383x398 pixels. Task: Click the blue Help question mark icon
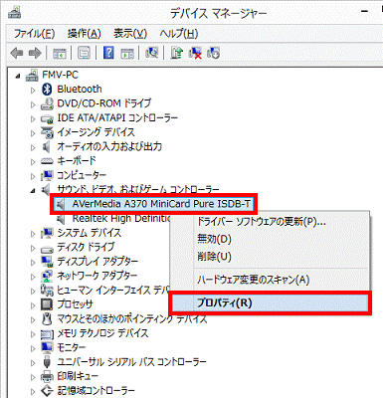tap(108, 53)
